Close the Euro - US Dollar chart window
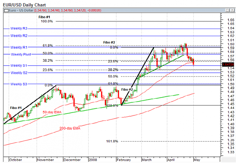 [232, 10]
